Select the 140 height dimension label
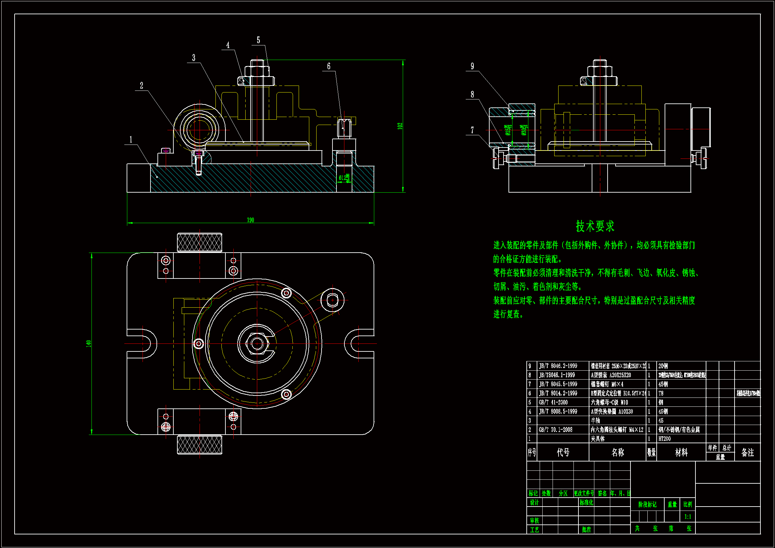Image resolution: width=775 pixels, height=548 pixels. (x=89, y=343)
